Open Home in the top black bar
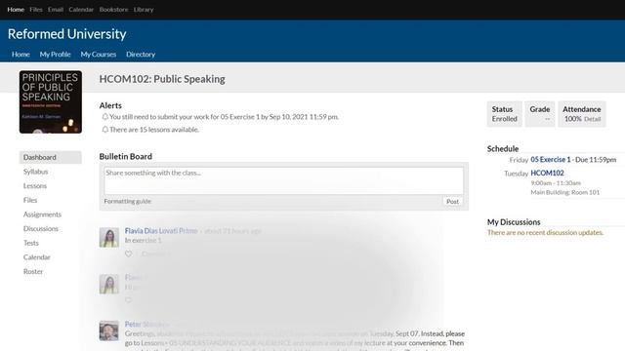Viewport: 625px width, 351px height. click(x=16, y=9)
